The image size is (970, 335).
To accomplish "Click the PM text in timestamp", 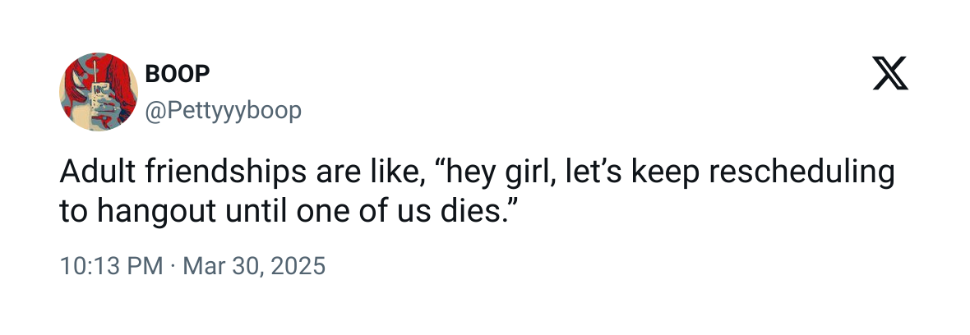I will point(148,267).
